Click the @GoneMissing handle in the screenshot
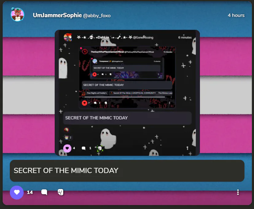The image size is (254, 209). point(143,37)
